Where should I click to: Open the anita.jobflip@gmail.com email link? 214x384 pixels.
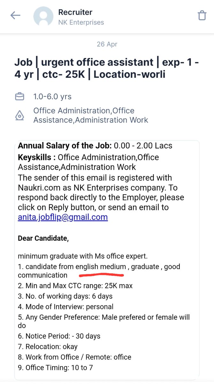point(63,217)
